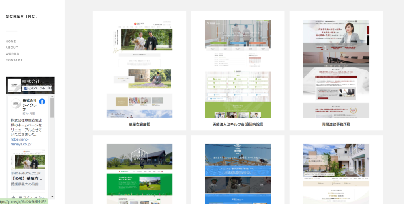Click the Facebook widget scrollbar thumb
Image resolution: width=404 pixels, height=204 pixels.
pyautogui.click(x=52, y=108)
